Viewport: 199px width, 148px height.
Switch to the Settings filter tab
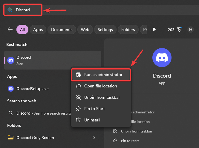tap(105, 30)
